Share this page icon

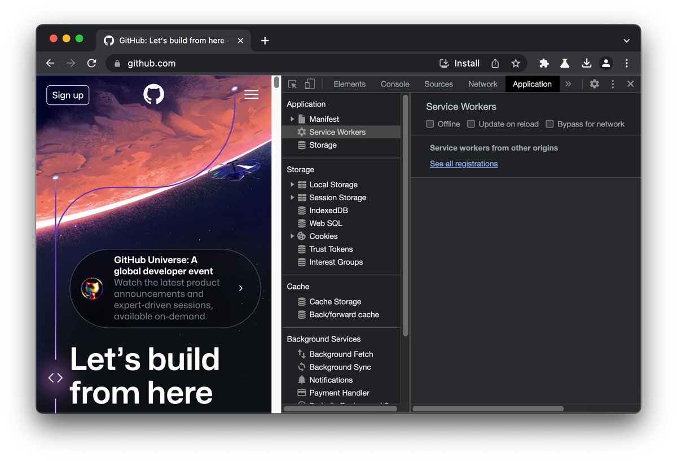tap(495, 63)
